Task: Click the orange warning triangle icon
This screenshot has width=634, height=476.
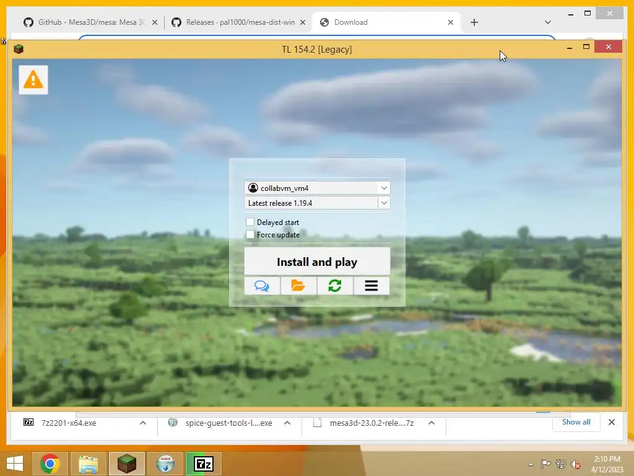Action: [x=33, y=80]
